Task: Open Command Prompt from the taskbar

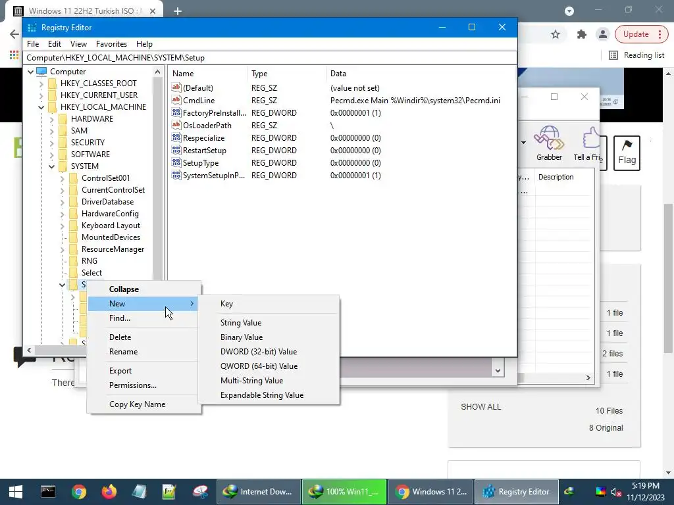Action: tap(47, 492)
